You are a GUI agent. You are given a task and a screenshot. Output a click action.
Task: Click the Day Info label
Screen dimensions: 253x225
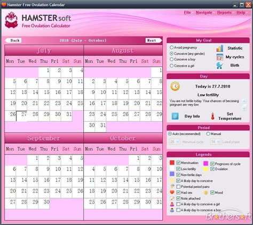pos(192,117)
